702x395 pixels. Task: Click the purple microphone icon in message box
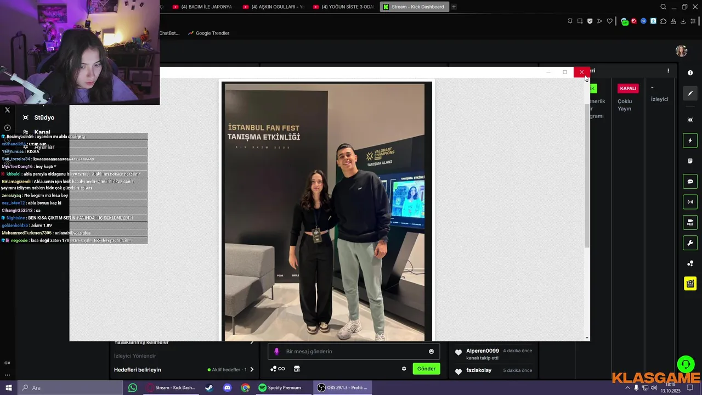[277, 352]
